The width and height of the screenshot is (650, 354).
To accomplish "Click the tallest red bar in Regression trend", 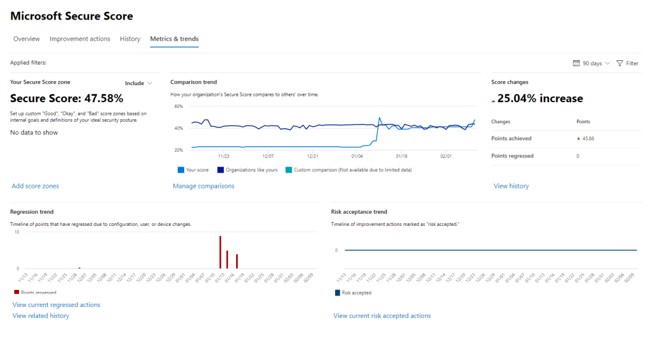I will point(220,252).
